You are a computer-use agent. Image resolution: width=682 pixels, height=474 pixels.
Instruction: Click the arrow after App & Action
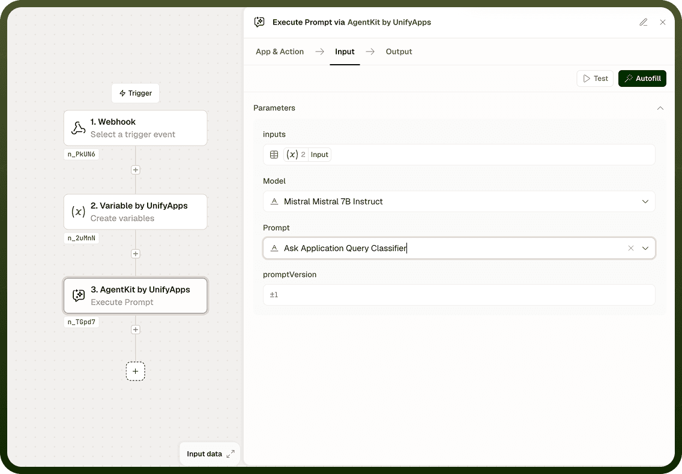[319, 52]
